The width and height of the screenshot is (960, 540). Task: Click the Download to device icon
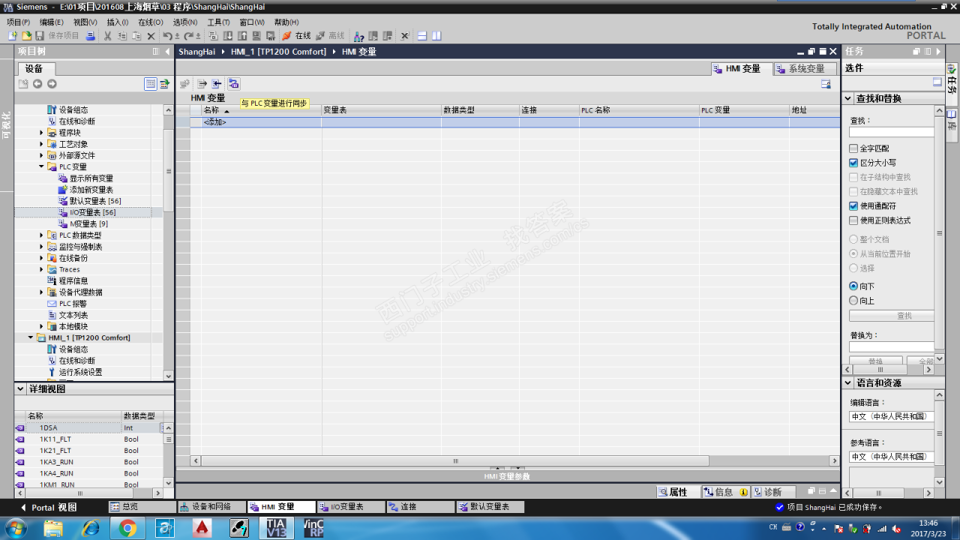[228, 36]
